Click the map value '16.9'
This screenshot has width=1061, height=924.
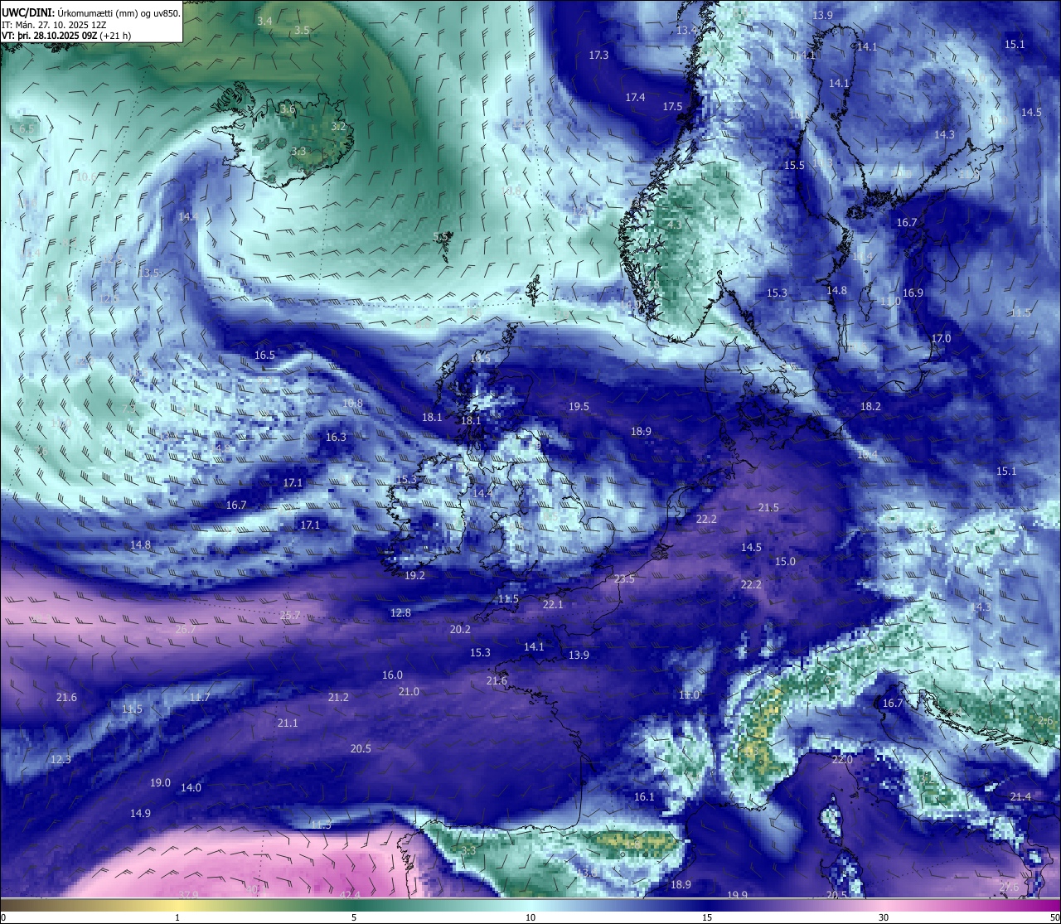(913, 293)
